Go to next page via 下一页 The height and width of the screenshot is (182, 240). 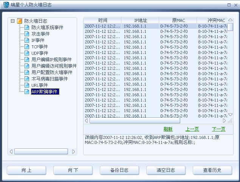[218, 129]
